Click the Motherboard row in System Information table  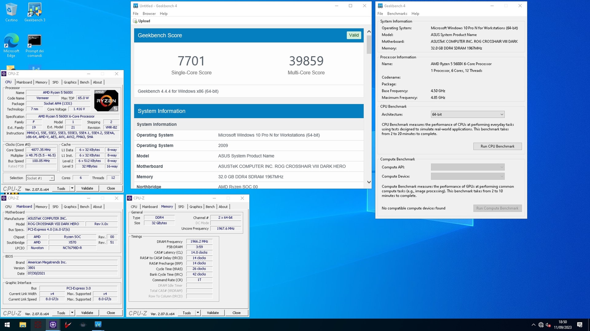point(249,166)
